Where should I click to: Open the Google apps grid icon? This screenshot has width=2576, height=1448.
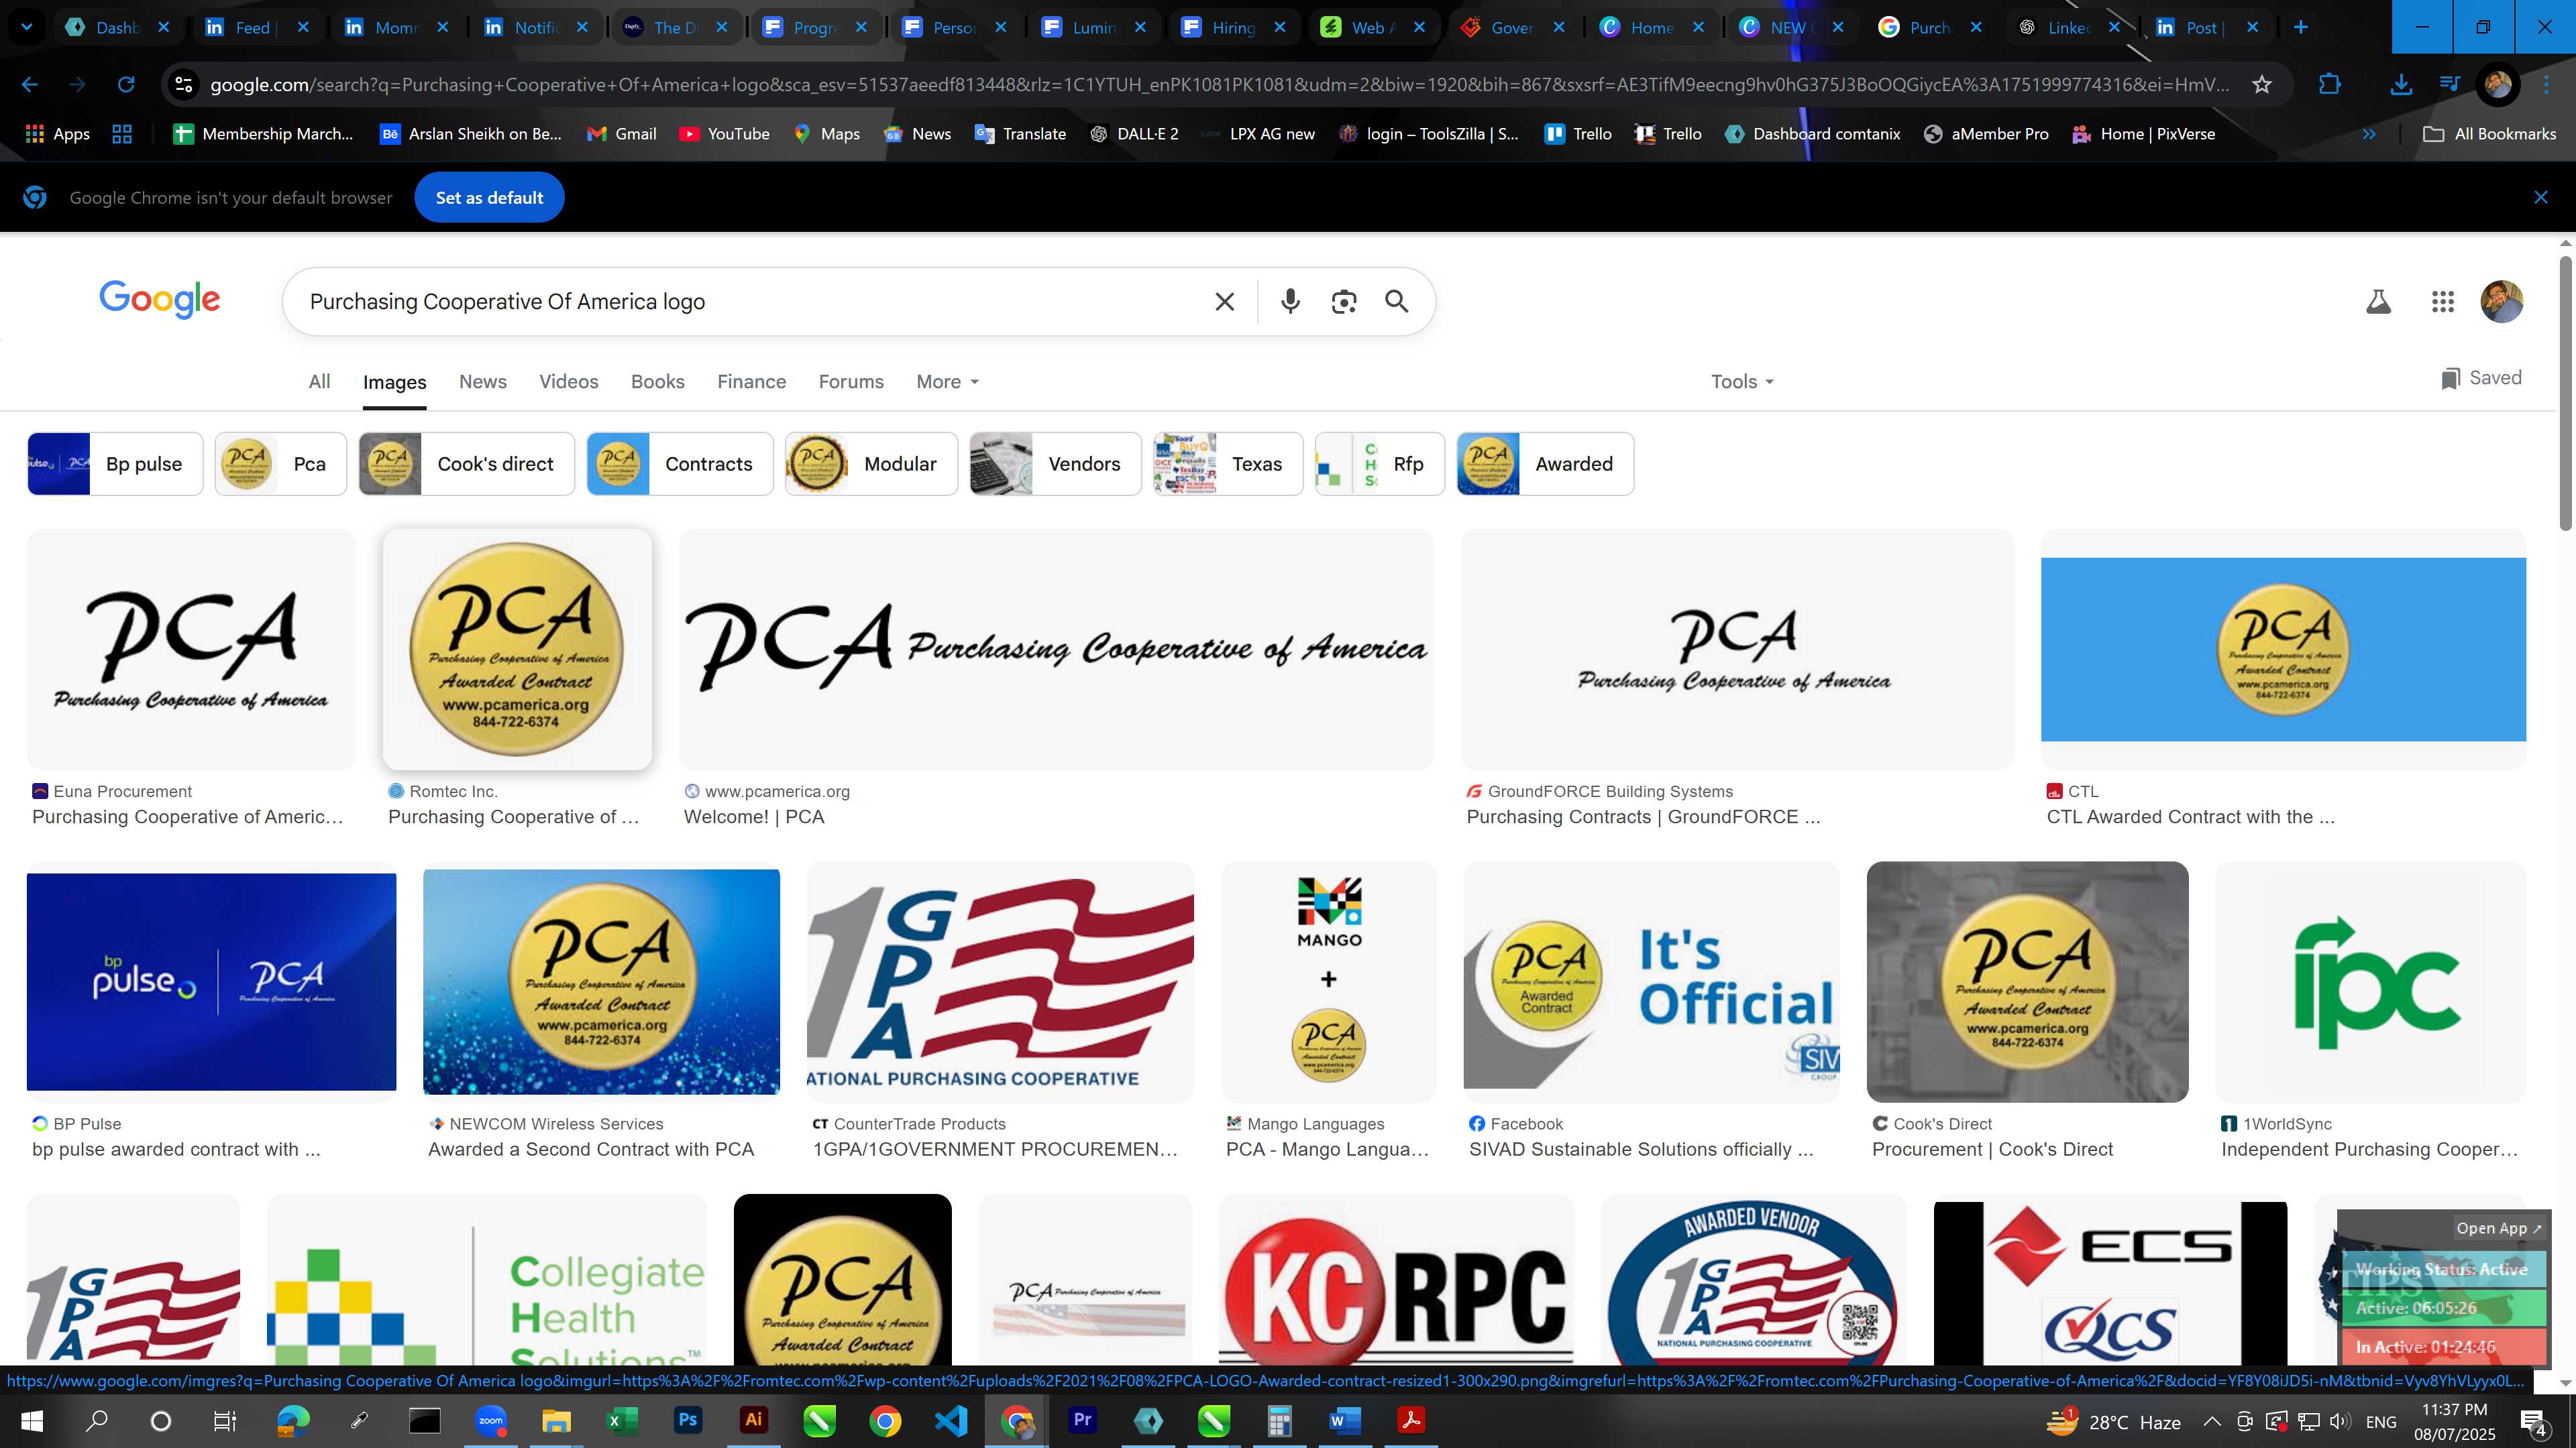[x=2443, y=302]
